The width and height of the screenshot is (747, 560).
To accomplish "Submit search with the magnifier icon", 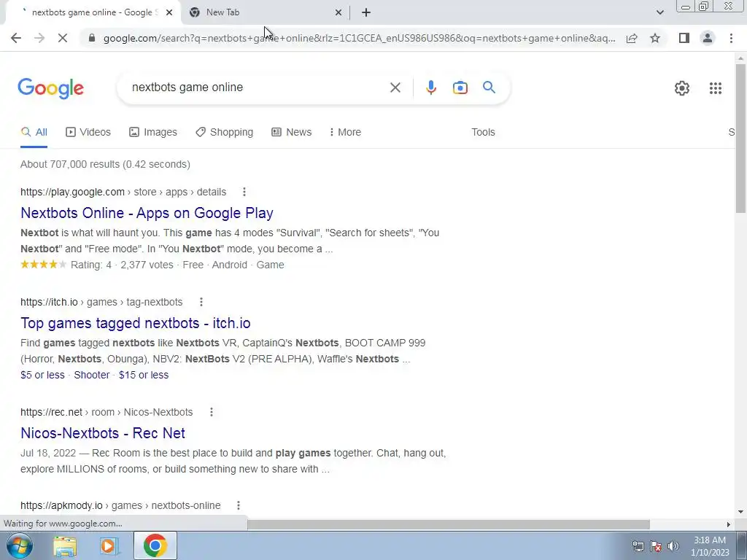I will (x=489, y=87).
